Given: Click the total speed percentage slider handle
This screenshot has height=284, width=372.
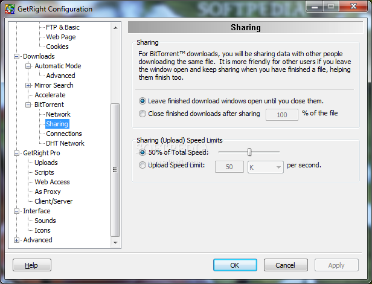Looking at the screenshot, I should [249, 152].
